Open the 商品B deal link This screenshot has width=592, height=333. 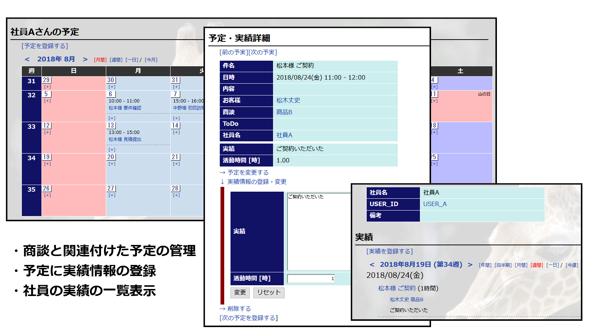point(283,112)
